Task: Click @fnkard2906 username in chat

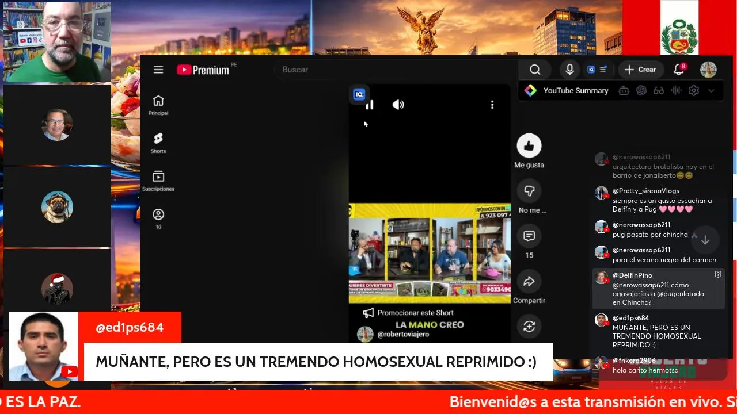Action: 634,361
